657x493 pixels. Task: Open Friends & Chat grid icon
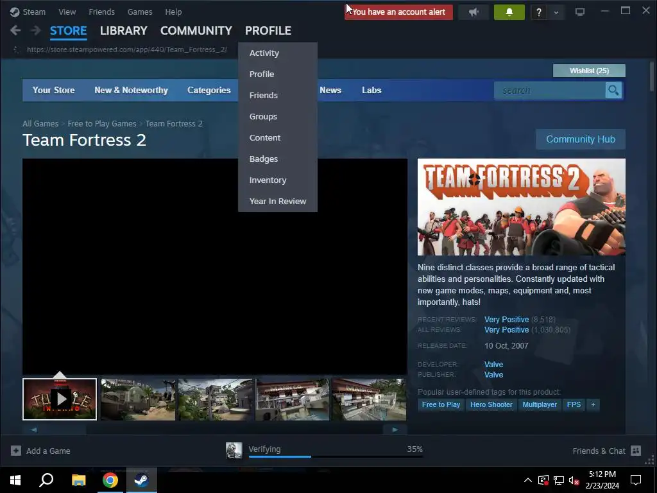coord(636,451)
